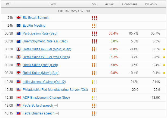Viewport: 167px width, 118px height.
Task: Open Unemployment Rate s.a. (Sep) link
Action: [x=45, y=41]
